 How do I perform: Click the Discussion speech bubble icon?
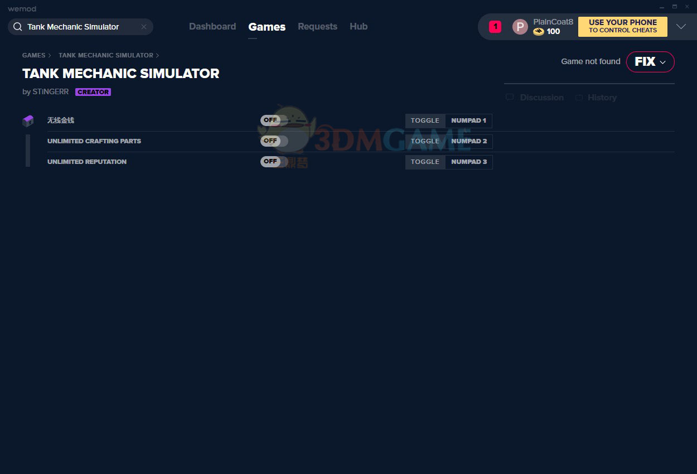[x=510, y=98]
